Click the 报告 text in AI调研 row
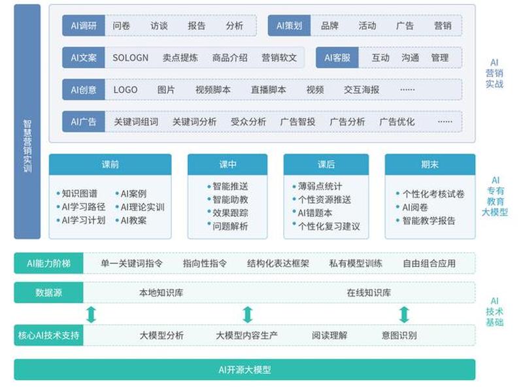523x392 pixels. pyautogui.click(x=197, y=25)
